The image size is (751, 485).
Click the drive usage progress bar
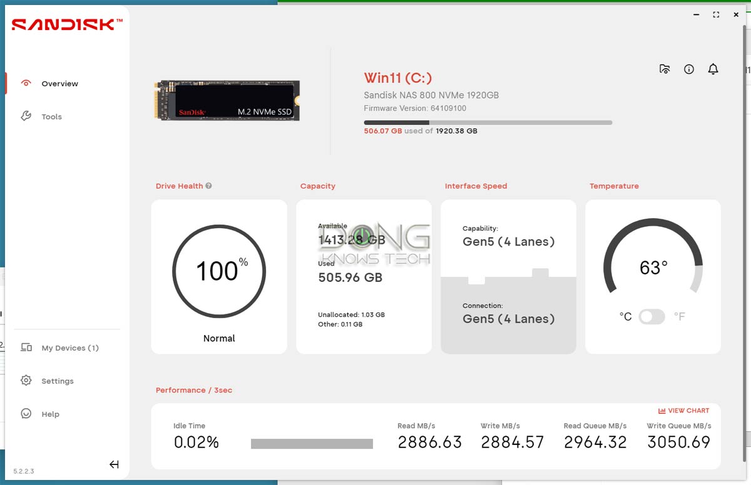[488, 122]
